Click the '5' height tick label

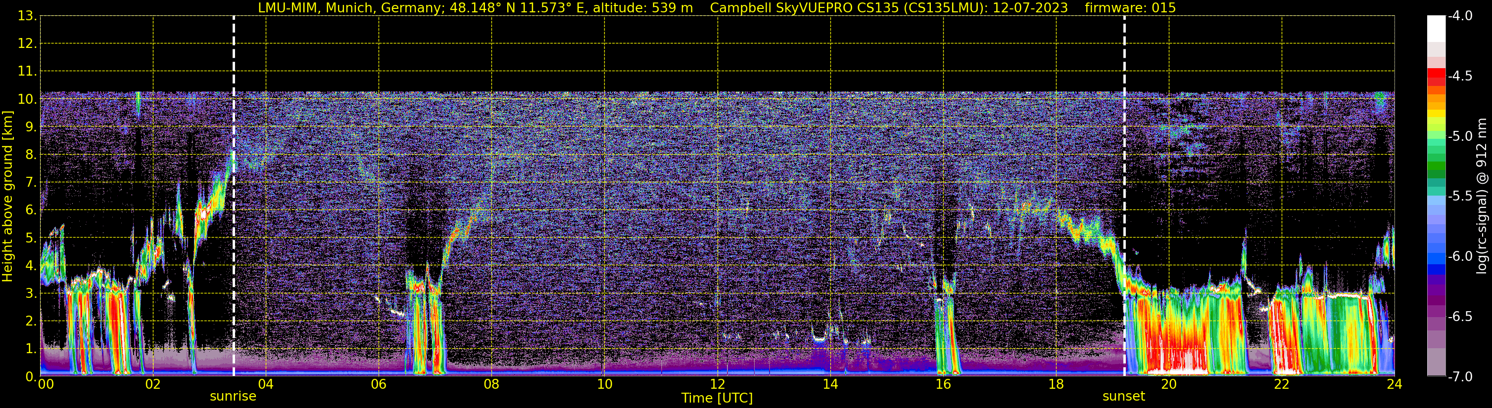31,238
